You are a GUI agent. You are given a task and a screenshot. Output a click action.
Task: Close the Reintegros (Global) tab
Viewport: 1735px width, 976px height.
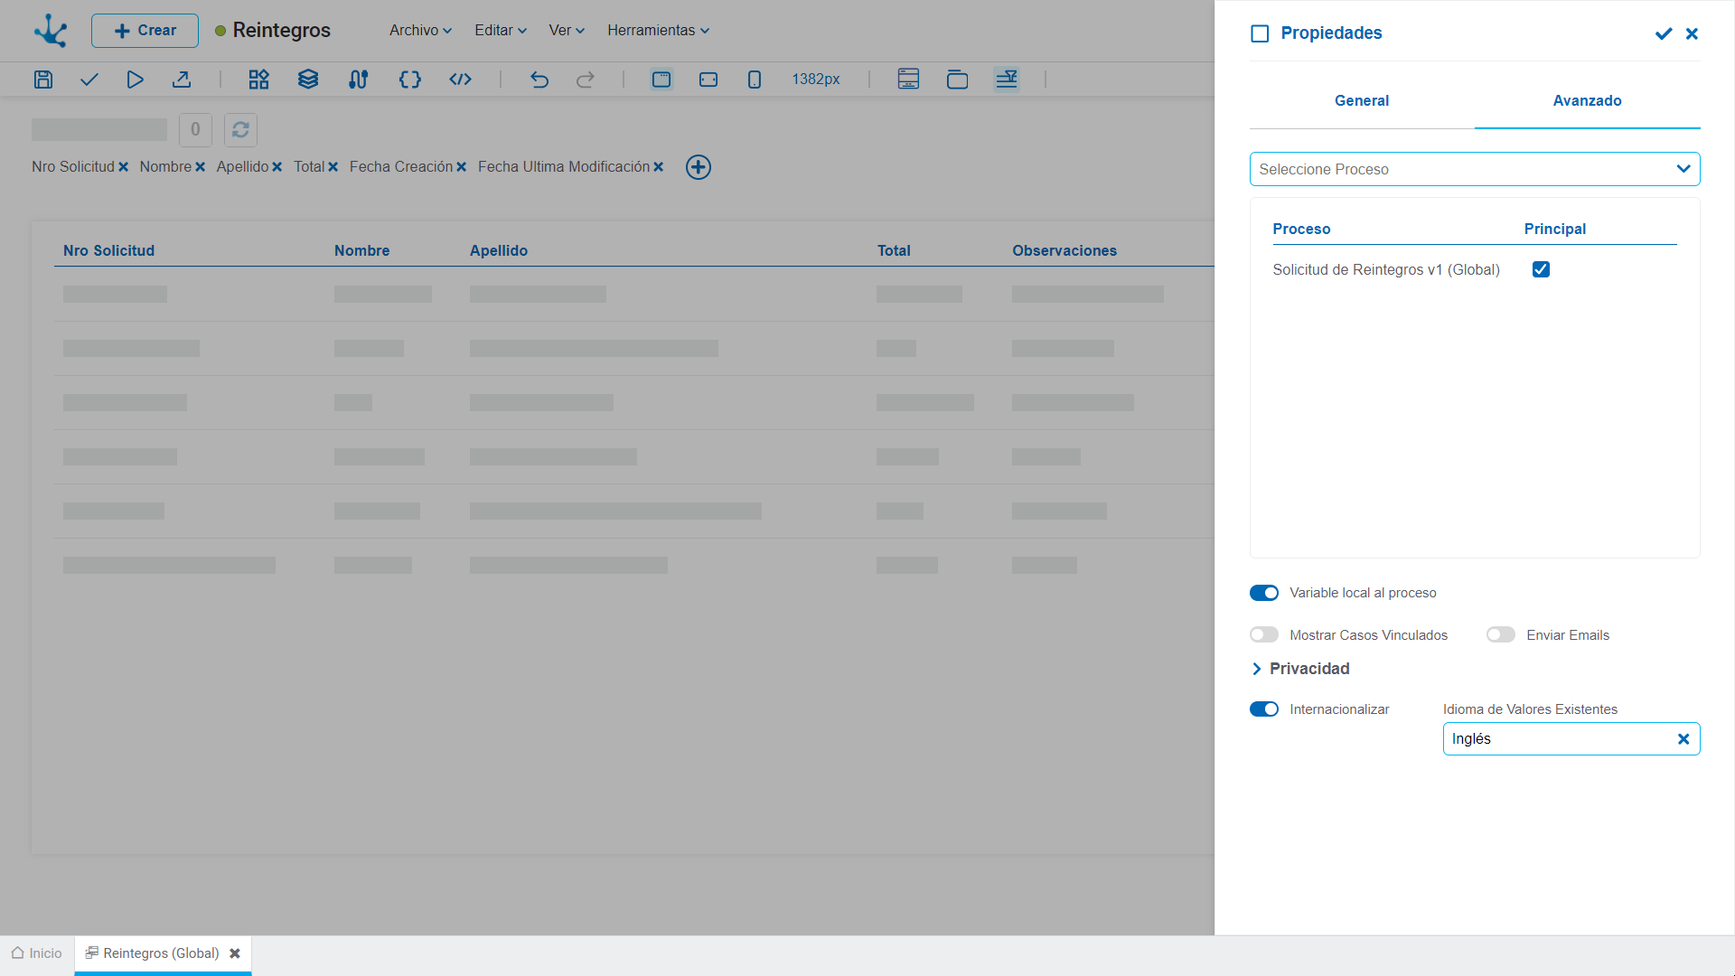(x=235, y=953)
